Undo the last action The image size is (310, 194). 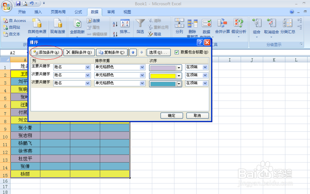(x=32, y=3)
